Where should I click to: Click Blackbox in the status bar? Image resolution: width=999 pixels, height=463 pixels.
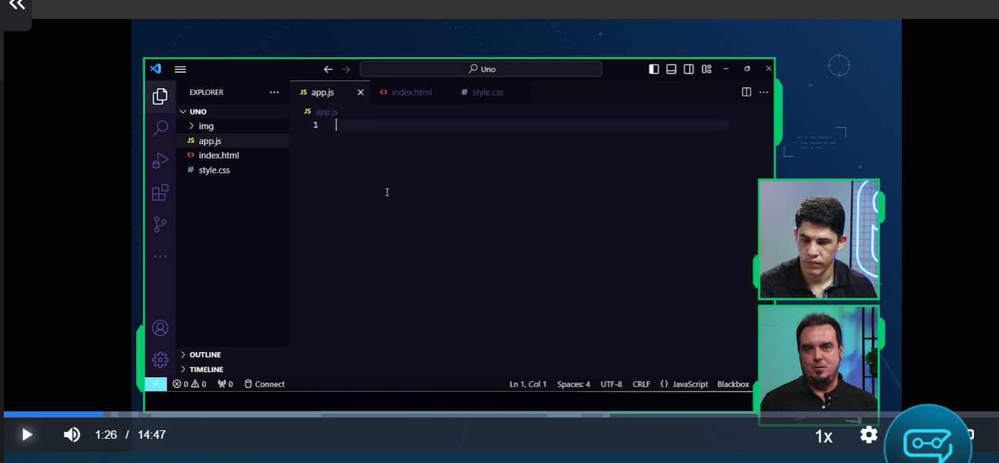click(733, 384)
